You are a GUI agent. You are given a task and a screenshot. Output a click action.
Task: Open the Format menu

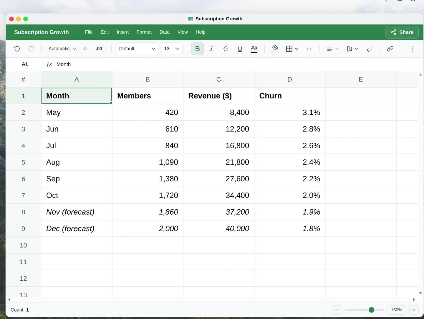[144, 32]
